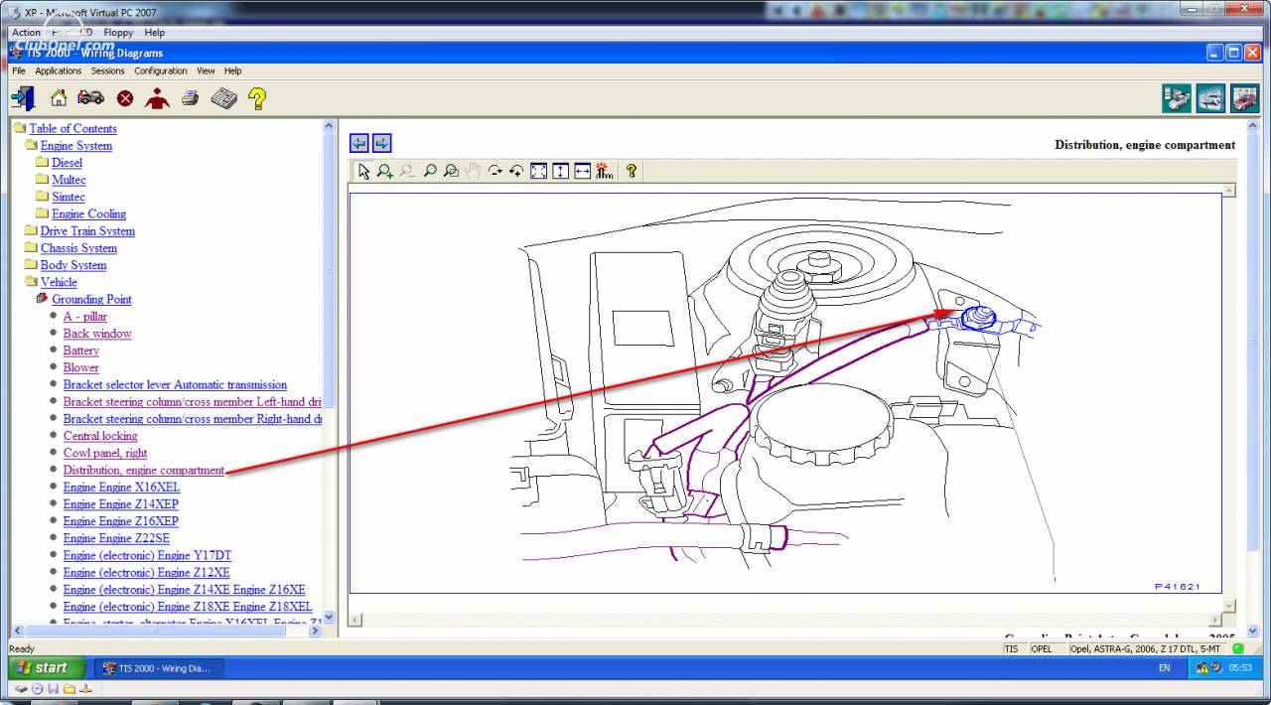The height and width of the screenshot is (705, 1271).
Task: Print the current diagram
Action: (x=190, y=98)
